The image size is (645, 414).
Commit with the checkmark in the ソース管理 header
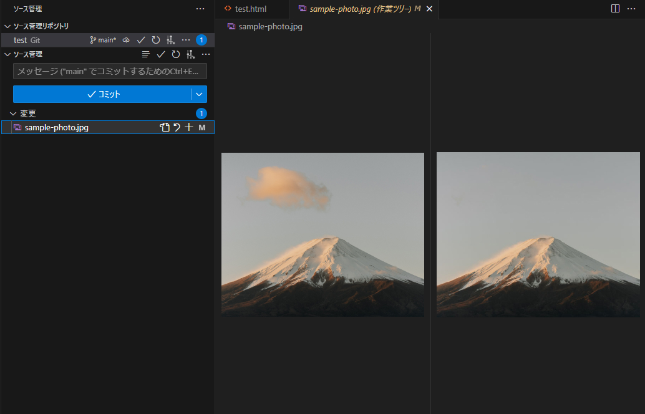pyautogui.click(x=161, y=54)
